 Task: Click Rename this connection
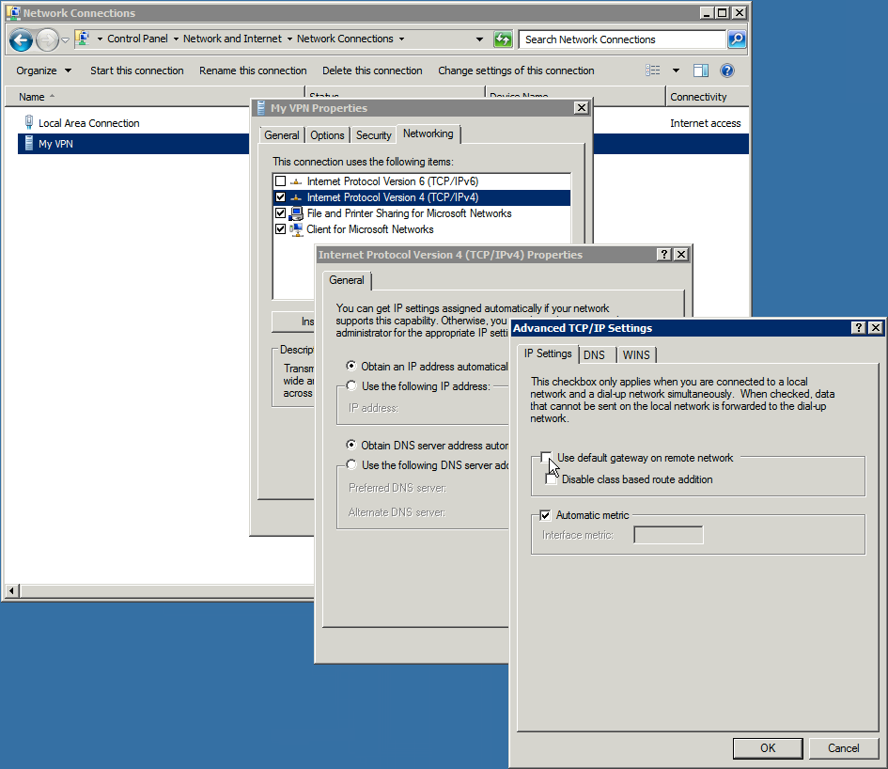point(253,71)
